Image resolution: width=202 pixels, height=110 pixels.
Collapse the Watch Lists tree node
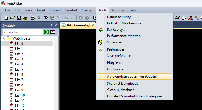tap(4, 38)
